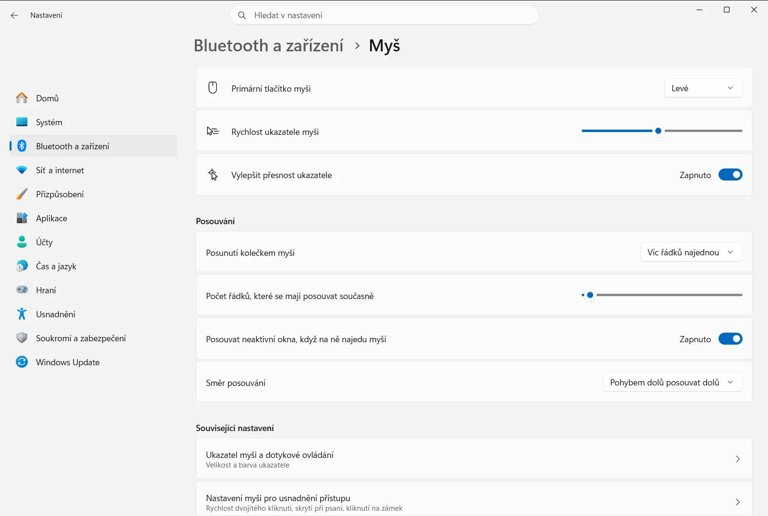Click the Posouvání section heading
This screenshot has width=768, height=516.
[x=215, y=221]
